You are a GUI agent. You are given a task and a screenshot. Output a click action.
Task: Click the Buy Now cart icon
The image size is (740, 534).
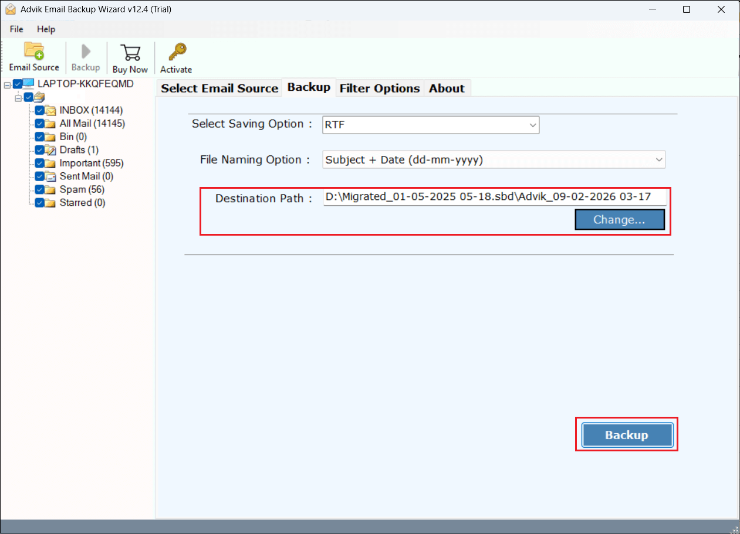pyautogui.click(x=130, y=53)
